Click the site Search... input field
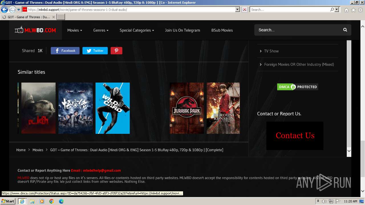 pyautogui.click(x=298, y=30)
